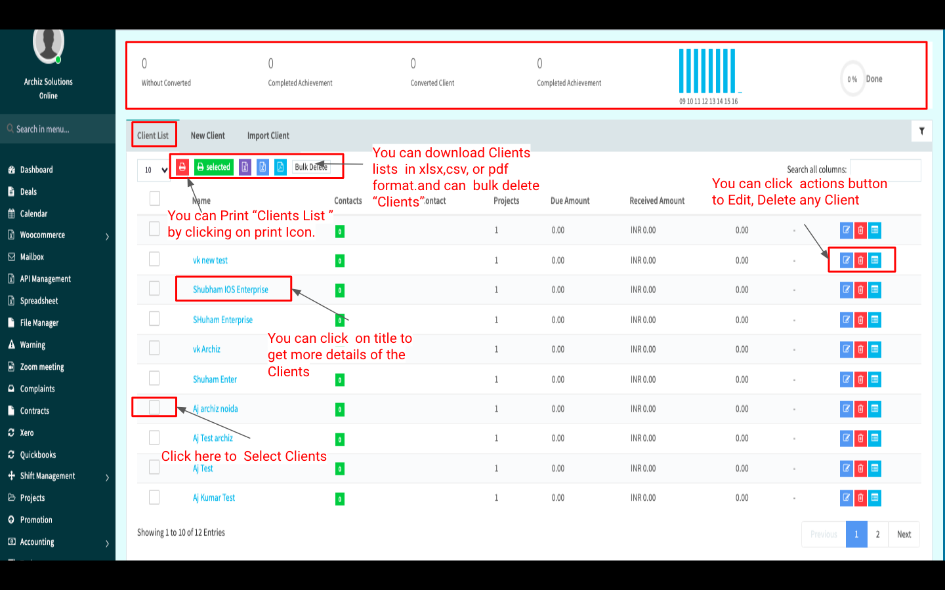Click the purple Excel export icon
945x590 pixels.
[x=245, y=167]
